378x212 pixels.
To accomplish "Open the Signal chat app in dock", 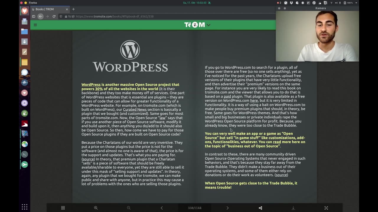I will [x=25, y=72].
